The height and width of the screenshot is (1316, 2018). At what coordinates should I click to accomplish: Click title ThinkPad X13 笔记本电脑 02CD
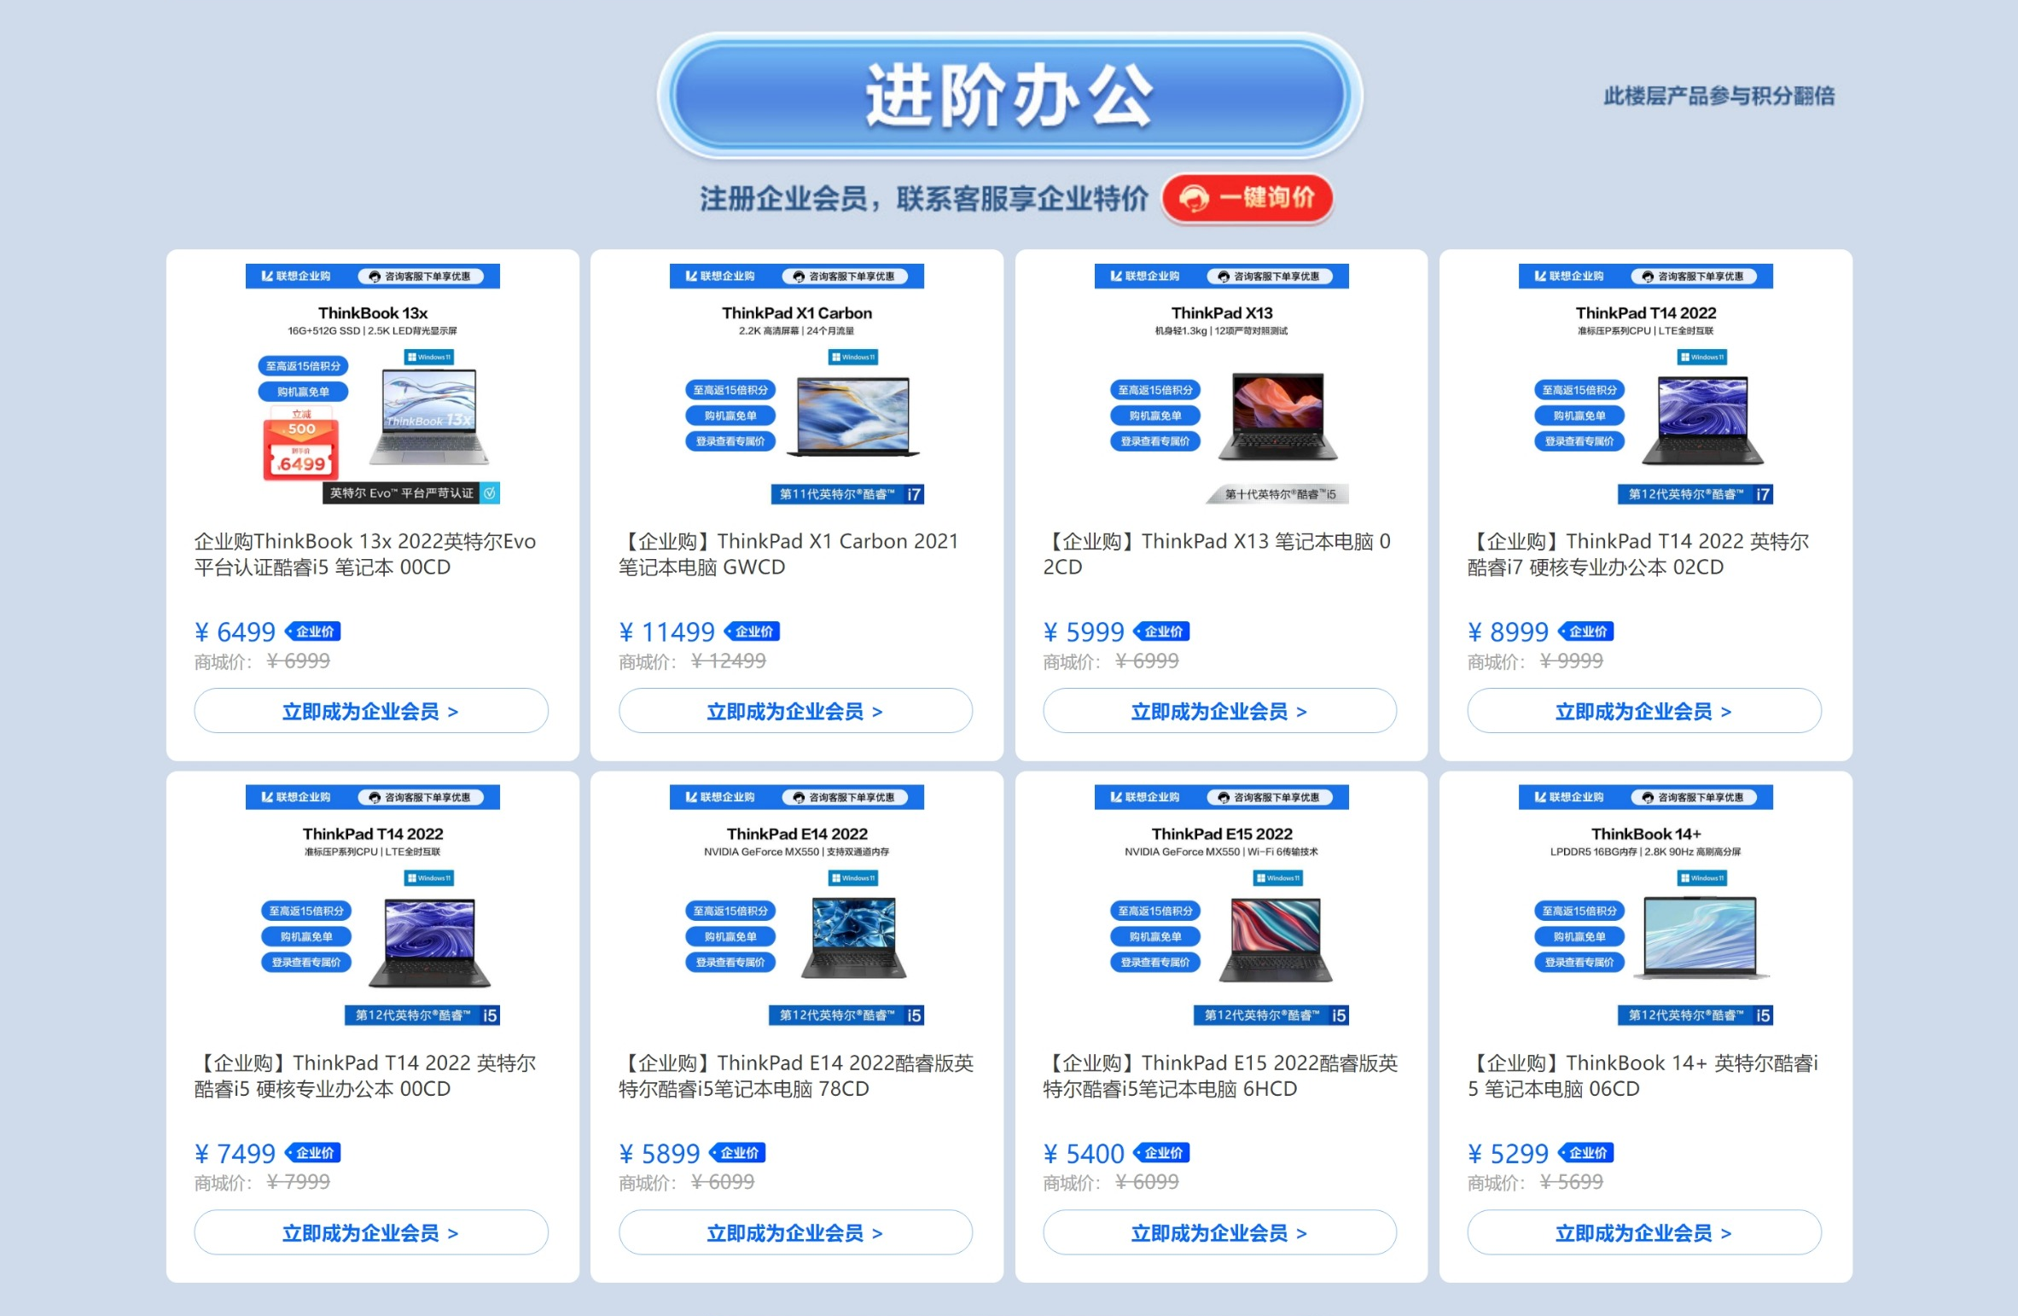pos(1217,554)
